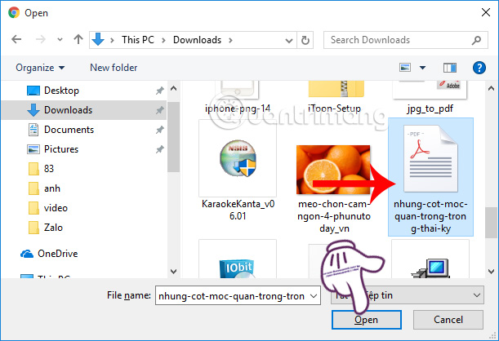This screenshot has height=341, width=499.
Task: Click the OneDrive cloud icon
Action: pos(27,254)
